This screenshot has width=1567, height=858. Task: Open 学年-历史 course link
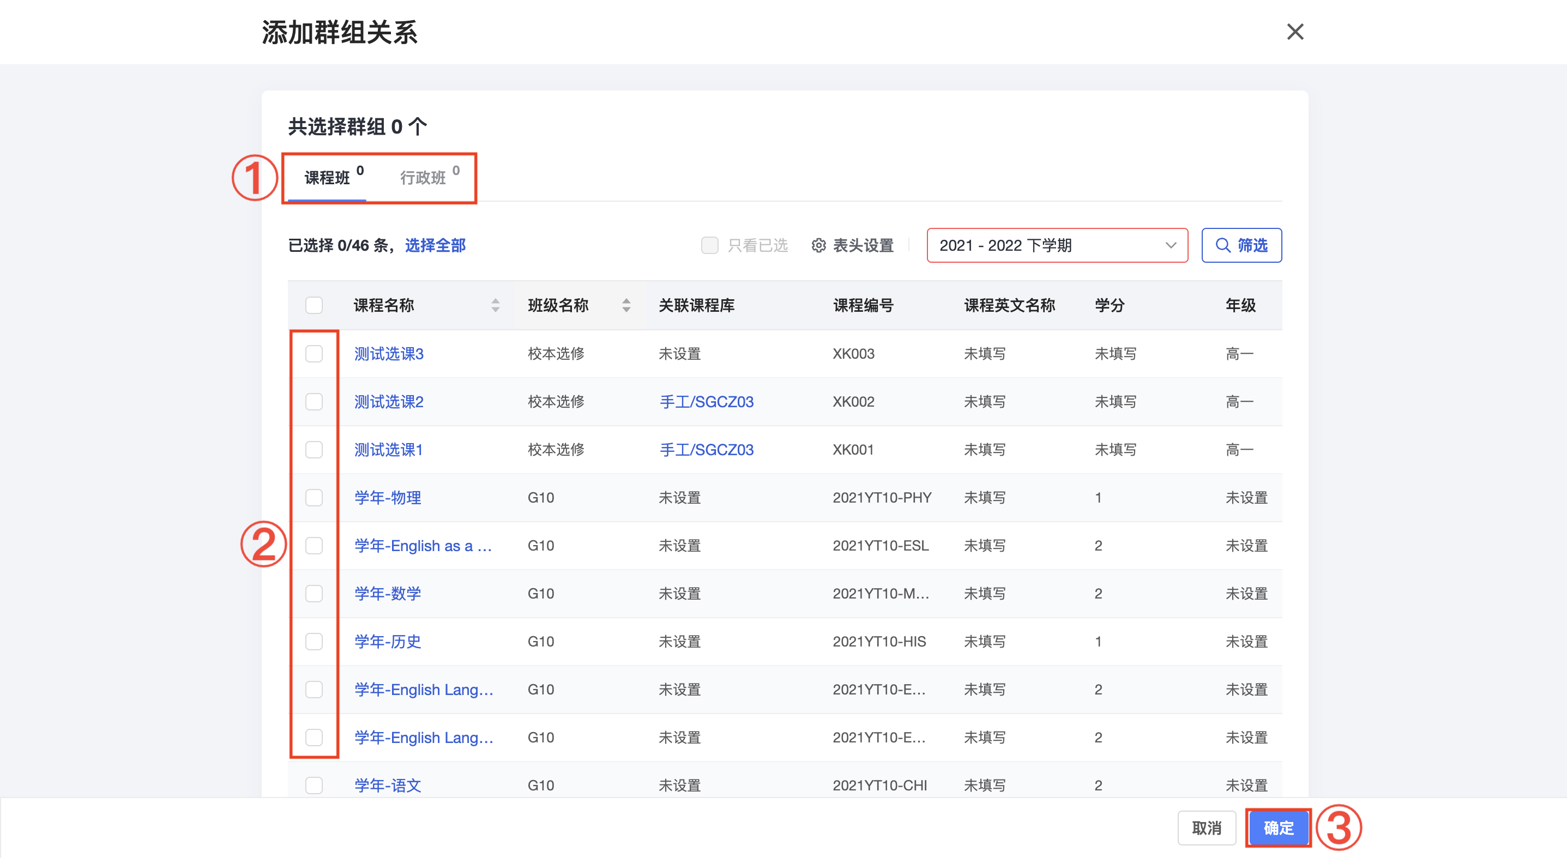[x=388, y=642]
